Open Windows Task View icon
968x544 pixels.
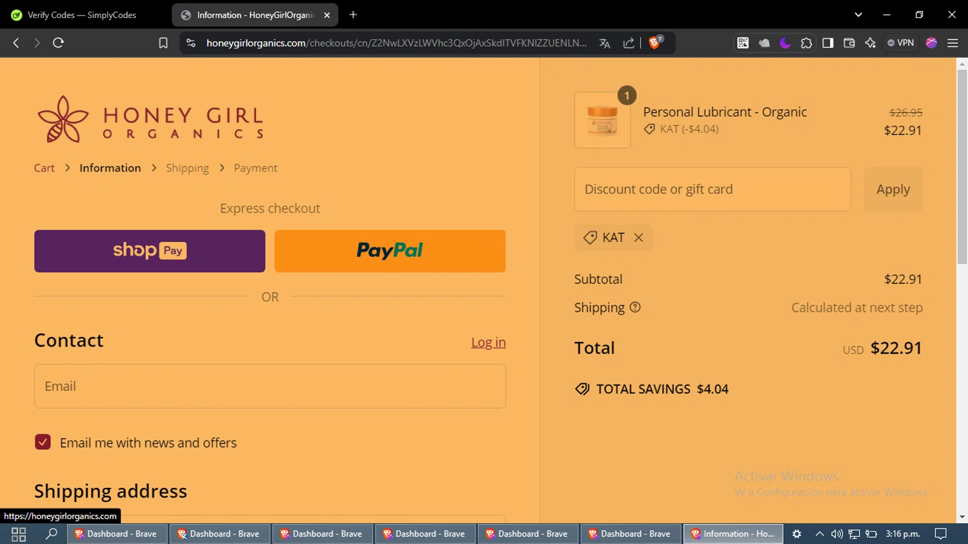(19, 534)
